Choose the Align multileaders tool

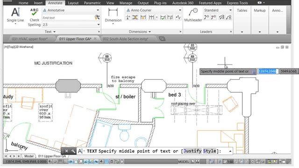[221, 18]
